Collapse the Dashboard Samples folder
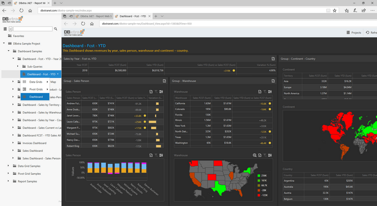The image size is (377, 206). pyautogui.click(x=8, y=51)
